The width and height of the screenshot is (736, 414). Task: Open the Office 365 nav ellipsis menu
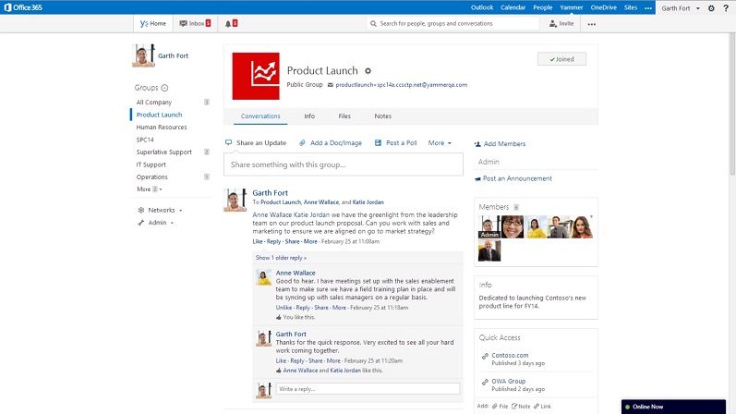[x=648, y=8]
